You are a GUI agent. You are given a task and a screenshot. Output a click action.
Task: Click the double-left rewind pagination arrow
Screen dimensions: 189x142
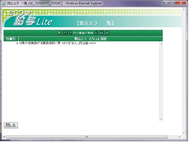pyautogui.click(x=65, y=33)
